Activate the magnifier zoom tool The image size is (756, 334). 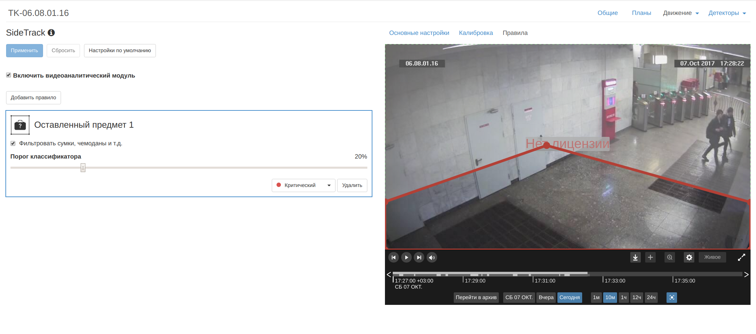coord(670,257)
